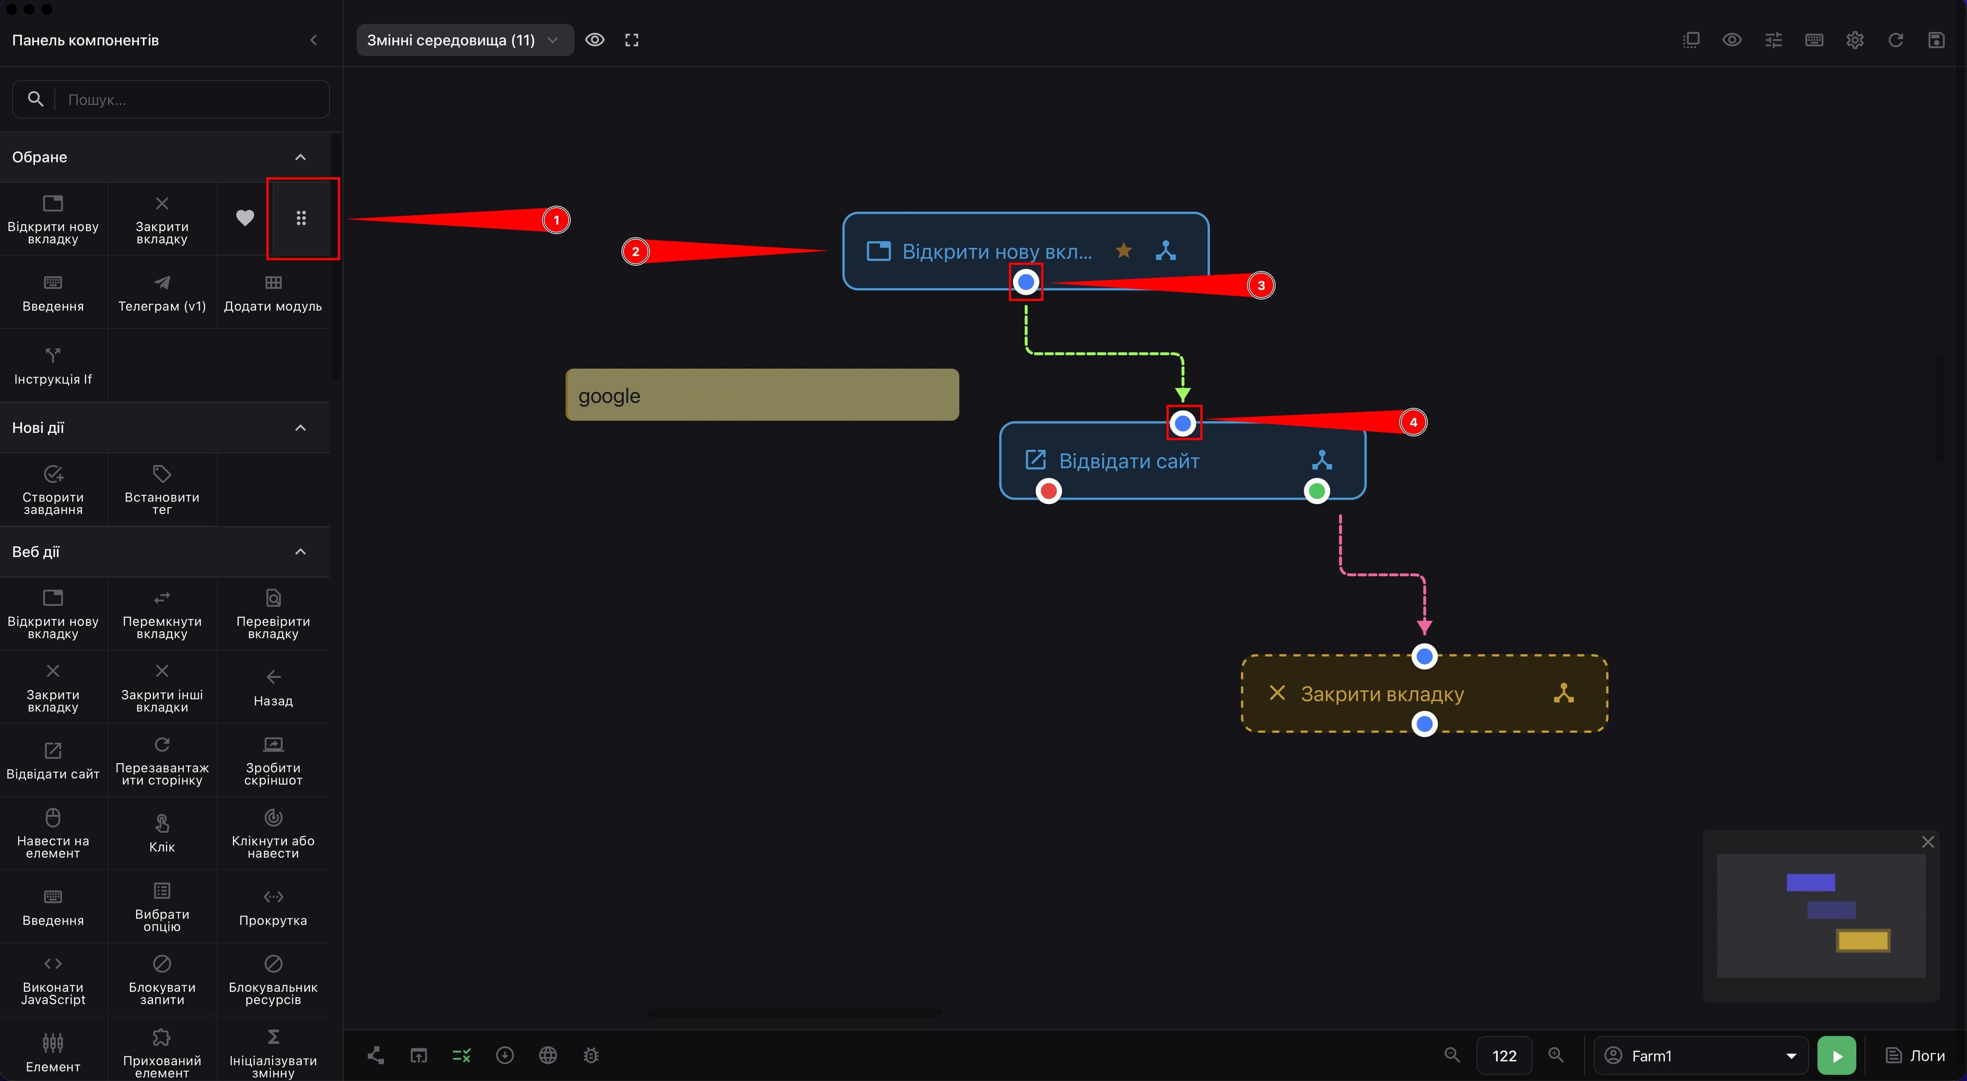Click the green run play button
Screen dimensions: 1967x1081
[1836, 1055]
